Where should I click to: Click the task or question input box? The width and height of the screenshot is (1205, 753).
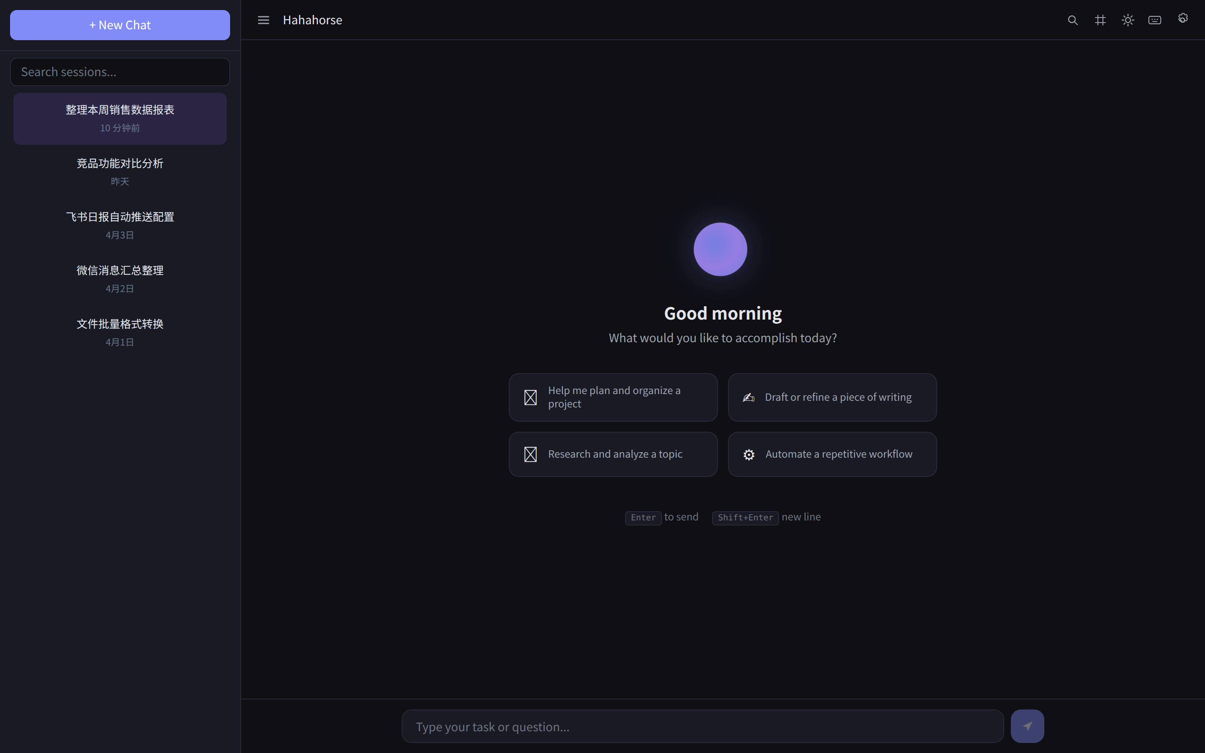(x=702, y=727)
